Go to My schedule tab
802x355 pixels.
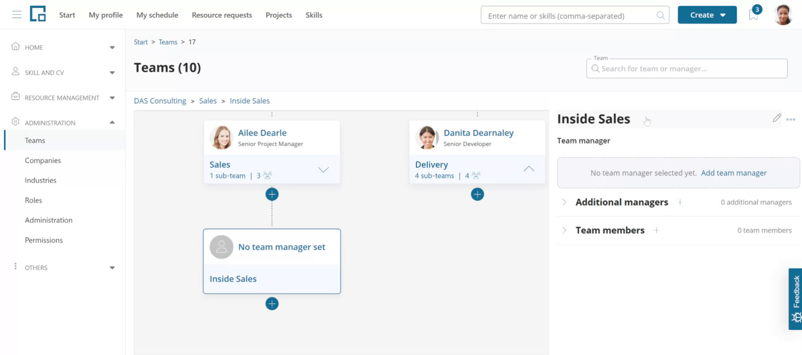coord(157,15)
